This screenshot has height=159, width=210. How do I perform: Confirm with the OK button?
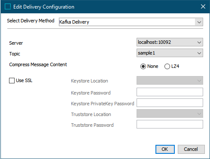[x=165, y=149]
